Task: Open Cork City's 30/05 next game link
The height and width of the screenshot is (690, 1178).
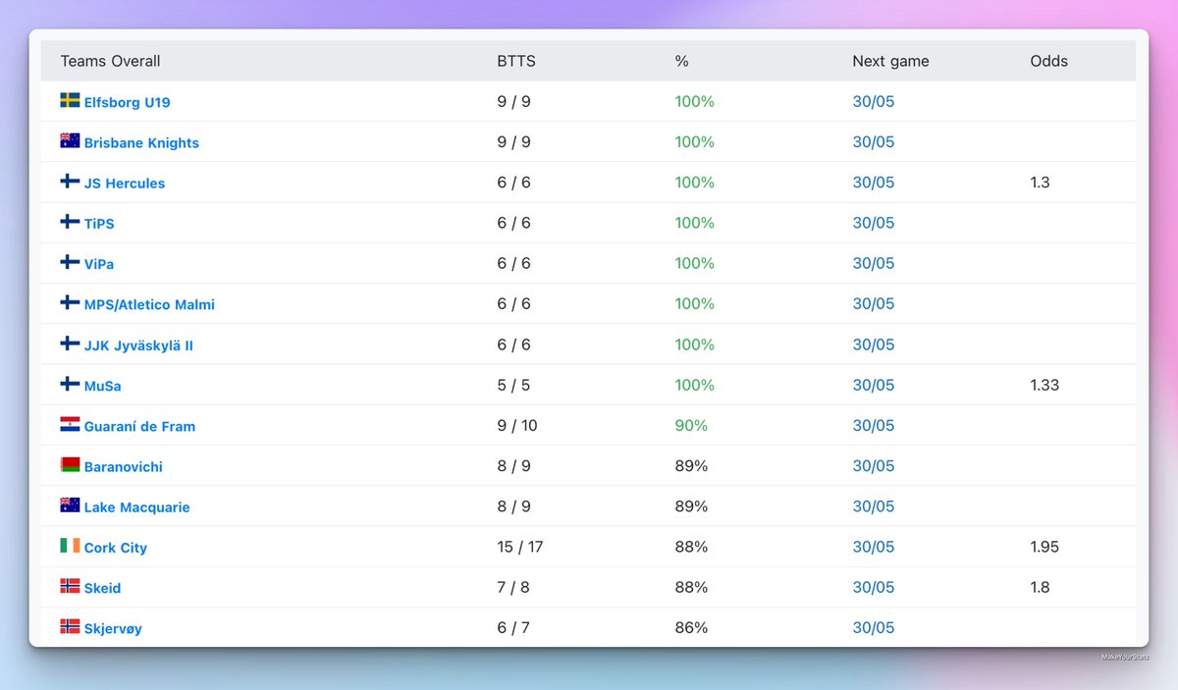Action: pos(874,547)
